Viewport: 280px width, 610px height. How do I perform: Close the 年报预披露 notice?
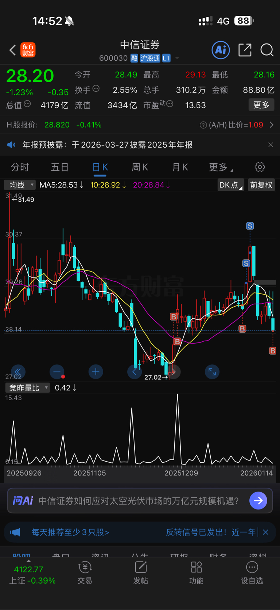pyautogui.click(x=271, y=145)
